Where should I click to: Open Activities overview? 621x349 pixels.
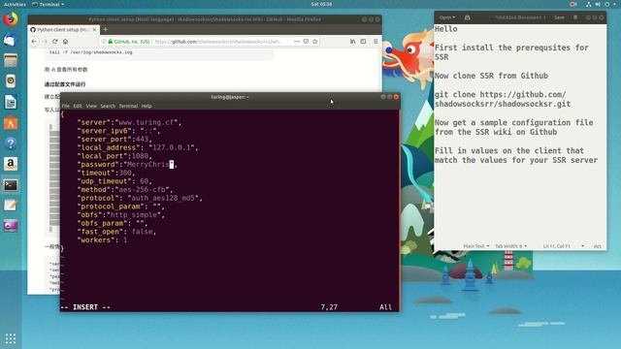click(x=15, y=4)
